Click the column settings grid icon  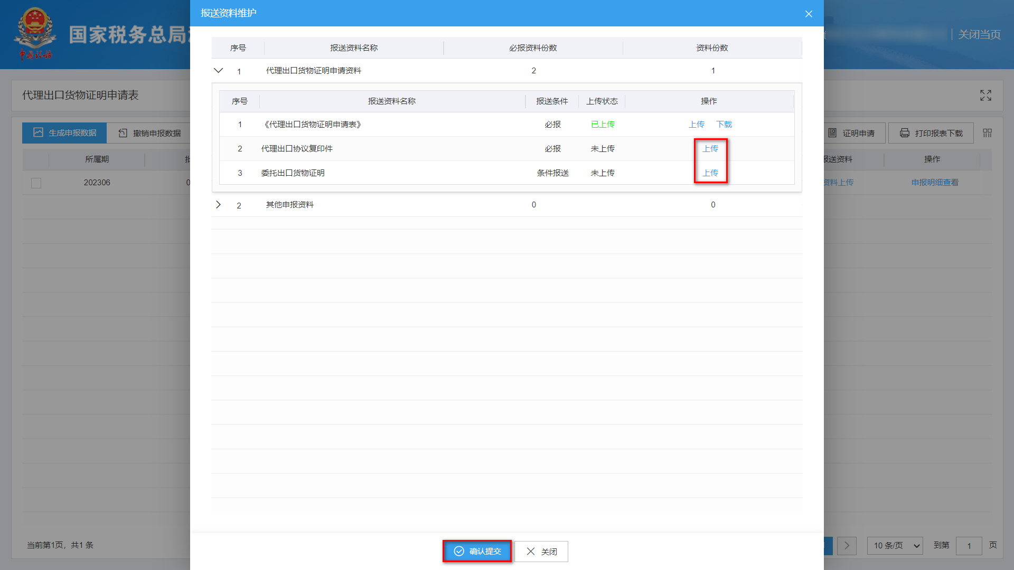[987, 133]
